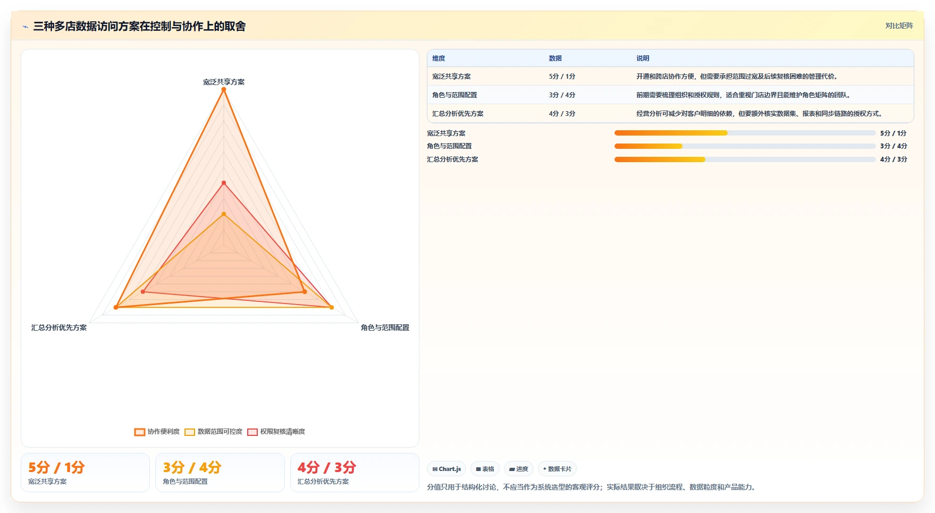Click the 5分 / 1分 label beside progress bar

pyautogui.click(x=894, y=133)
